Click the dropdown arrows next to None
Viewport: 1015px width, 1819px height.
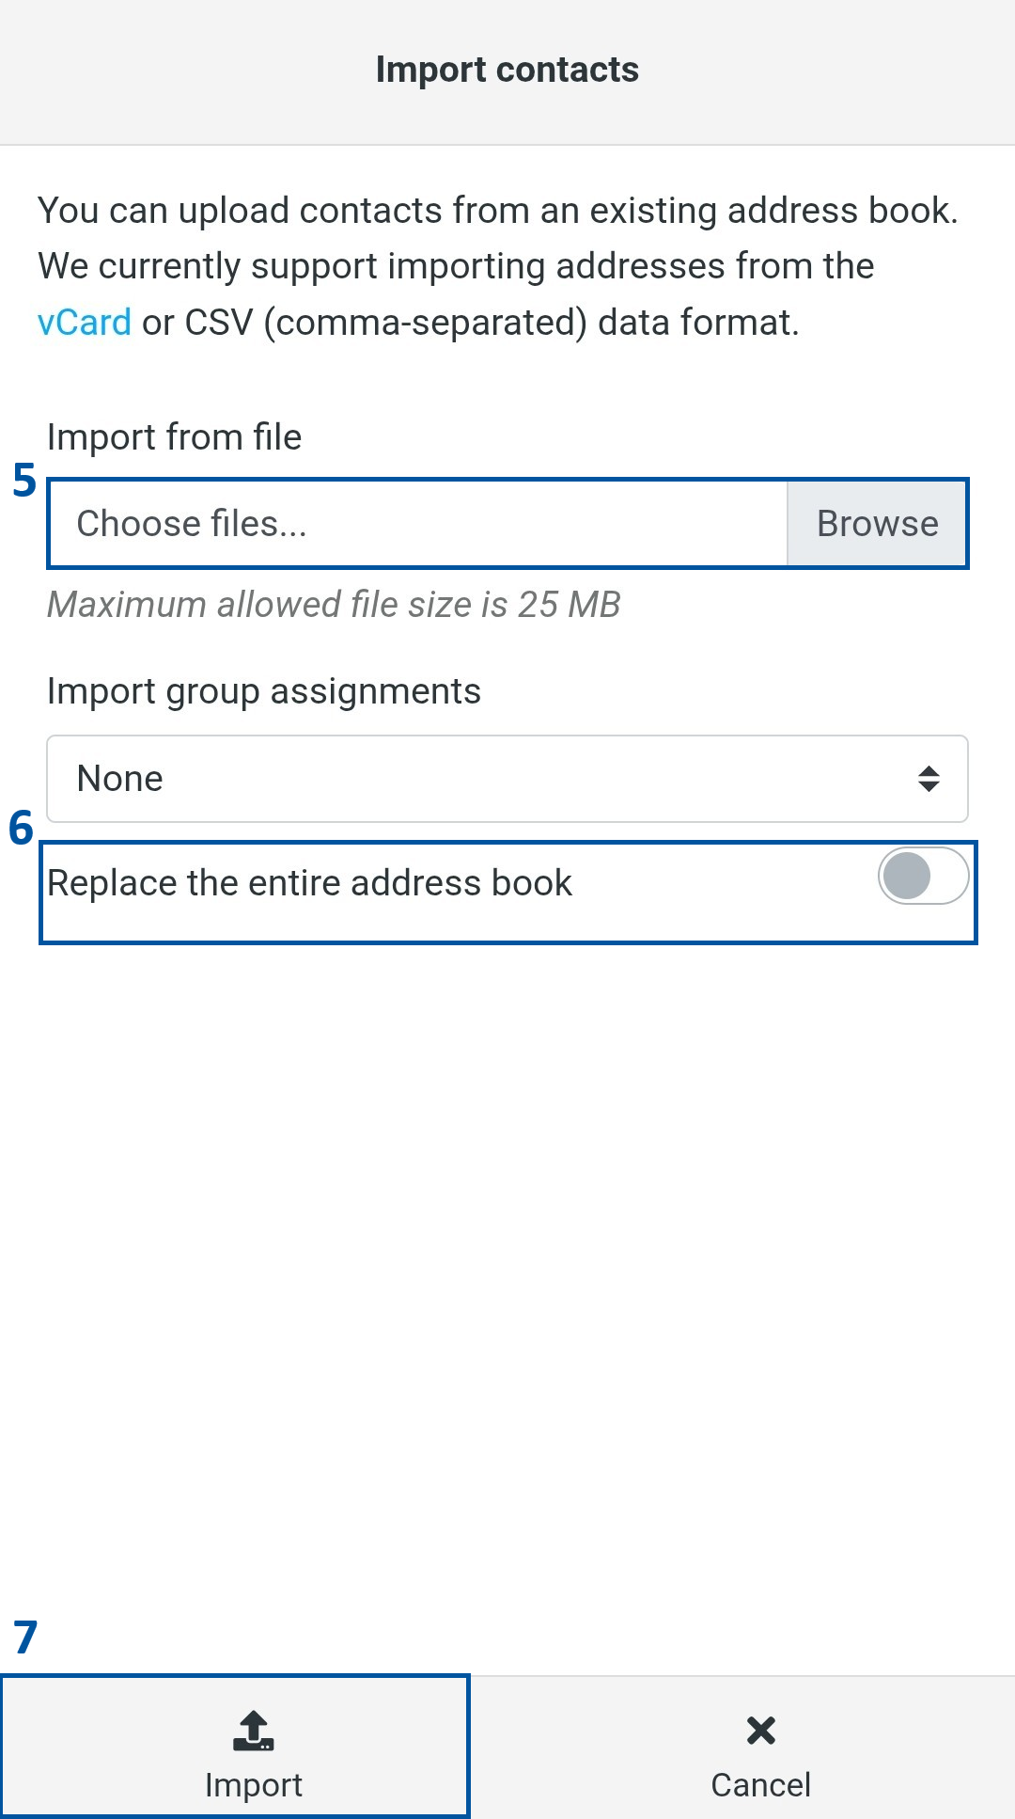pyautogui.click(x=929, y=779)
